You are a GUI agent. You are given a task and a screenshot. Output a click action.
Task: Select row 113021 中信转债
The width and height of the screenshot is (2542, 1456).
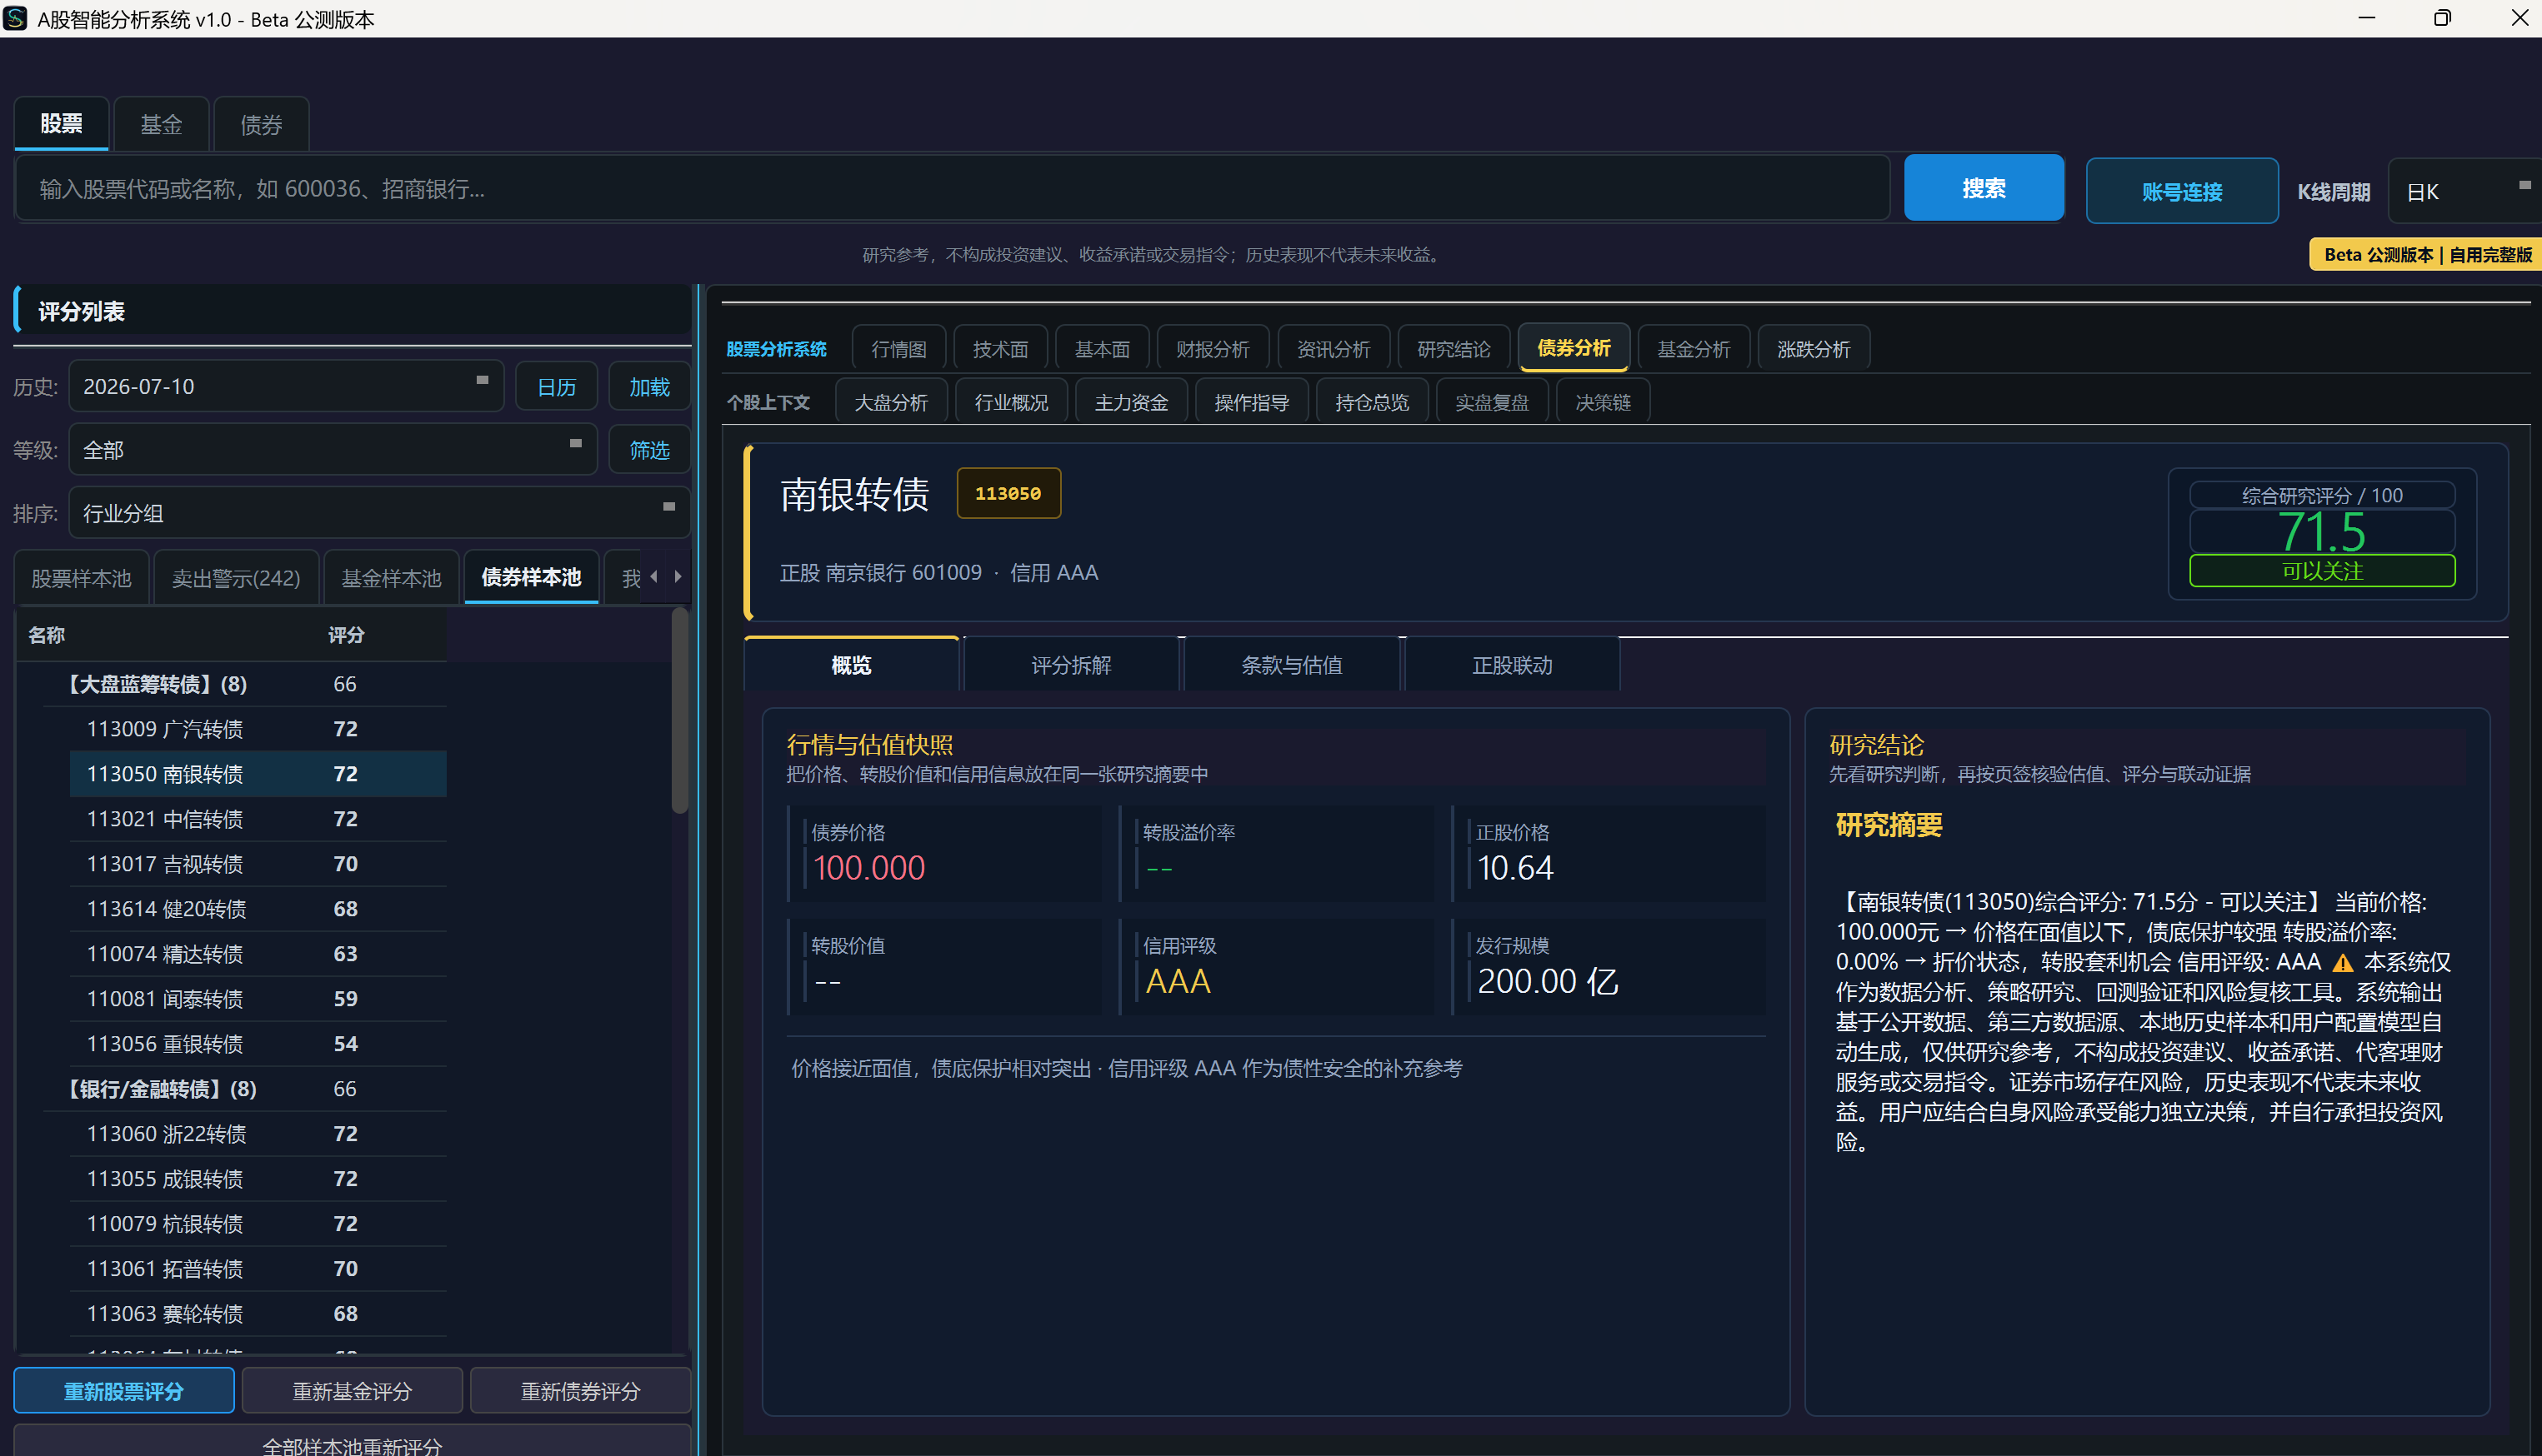[258, 819]
